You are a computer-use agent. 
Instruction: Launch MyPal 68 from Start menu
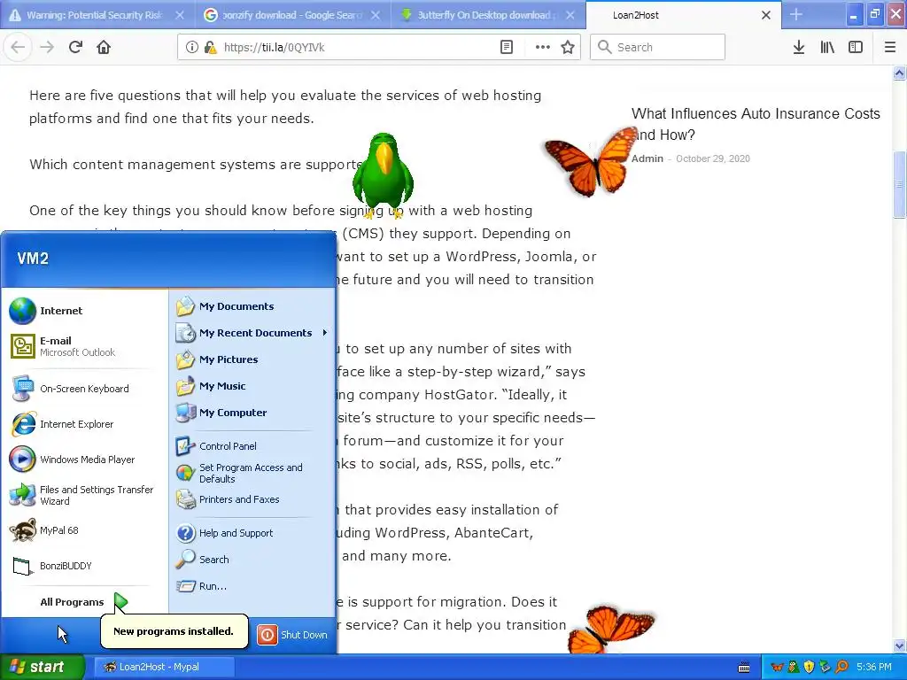84,530
